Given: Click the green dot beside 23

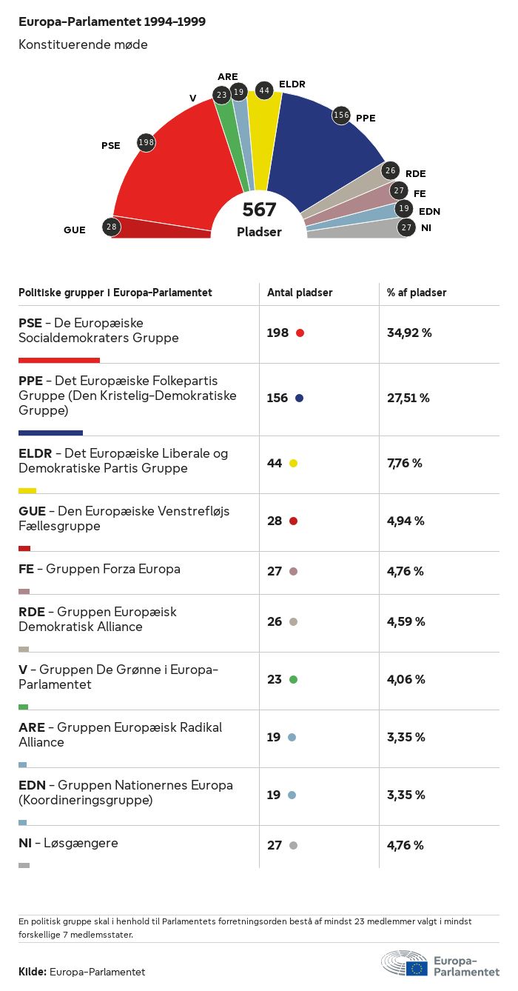Looking at the screenshot, I should (293, 680).
